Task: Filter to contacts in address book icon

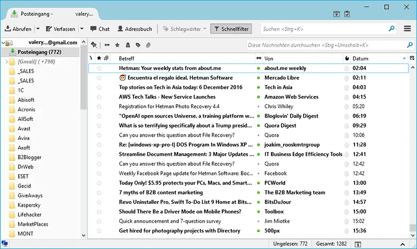Action: tap(128, 45)
